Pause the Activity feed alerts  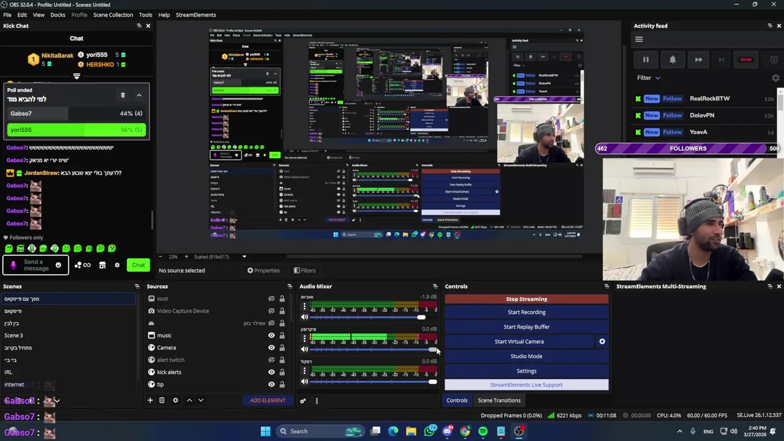point(646,59)
